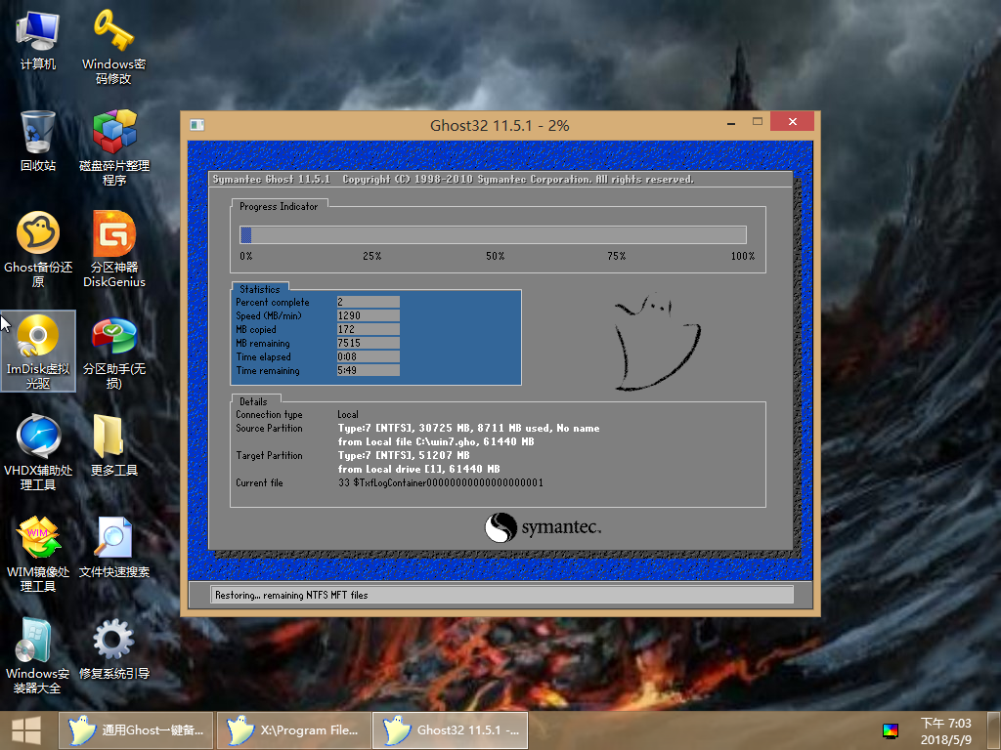Click the taskbar clock showing 下午 7:03
This screenshot has width=1001, height=750.
coord(945,730)
